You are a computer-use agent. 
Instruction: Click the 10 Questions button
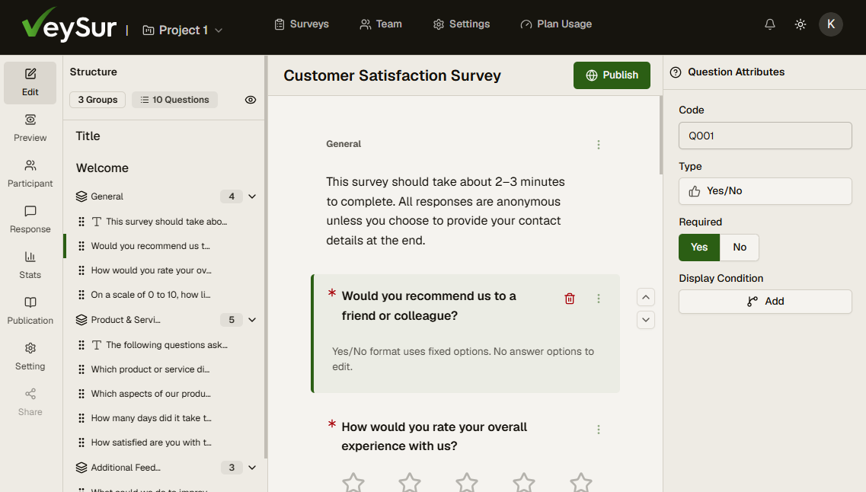tap(174, 100)
